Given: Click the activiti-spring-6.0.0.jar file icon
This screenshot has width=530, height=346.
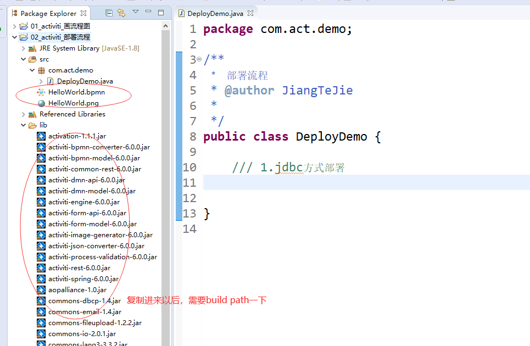Looking at the screenshot, I should click(41, 279).
